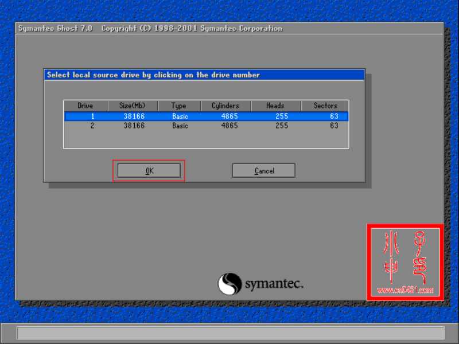Click the Heads column header
The image size is (459, 344).
coord(276,105)
